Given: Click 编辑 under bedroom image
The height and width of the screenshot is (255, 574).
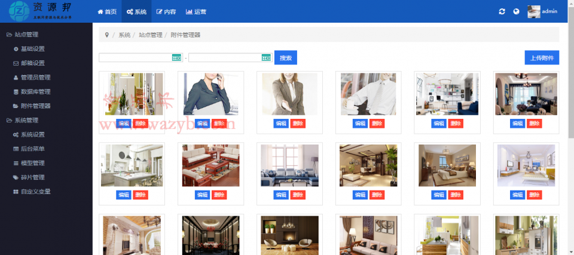Looking at the screenshot, I should [439, 195].
